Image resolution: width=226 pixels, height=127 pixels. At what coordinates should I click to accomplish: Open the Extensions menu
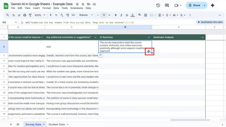77,8
